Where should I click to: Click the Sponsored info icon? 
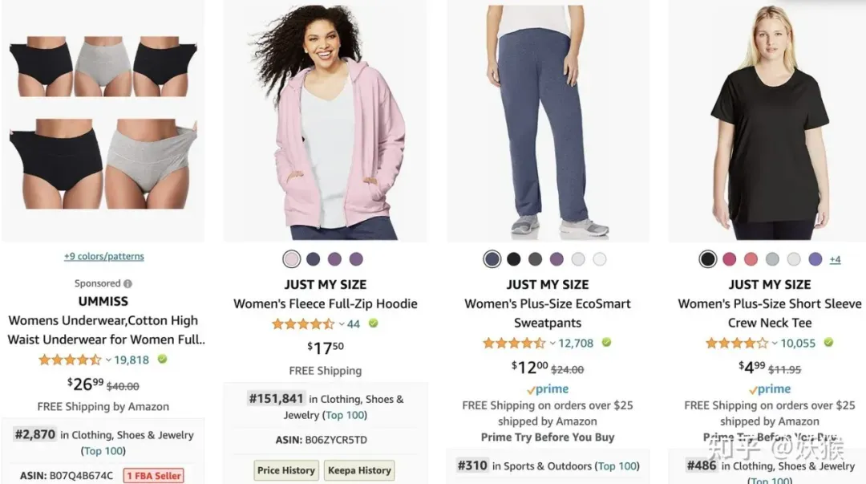(x=127, y=284)
